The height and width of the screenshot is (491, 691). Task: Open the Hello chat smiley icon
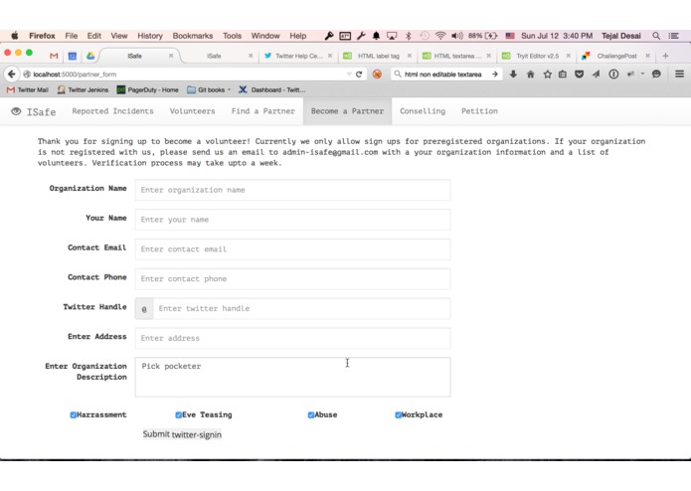pos(656,74)
